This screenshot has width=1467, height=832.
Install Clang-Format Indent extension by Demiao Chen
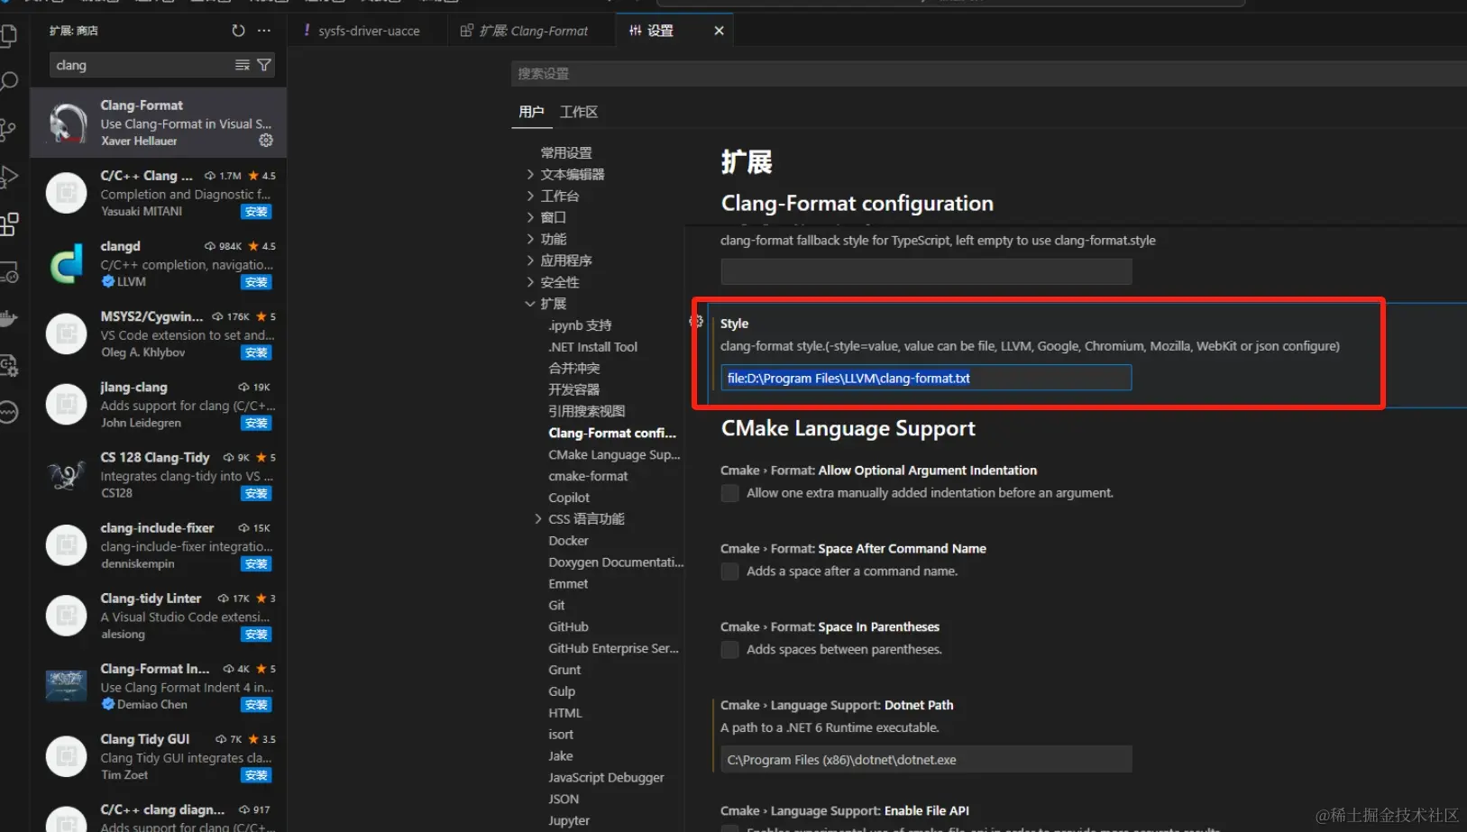(256, 705)
